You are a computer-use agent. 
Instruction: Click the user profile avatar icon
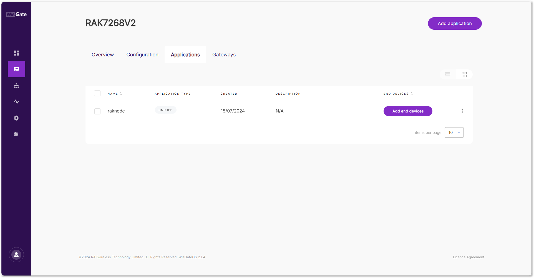16,255
